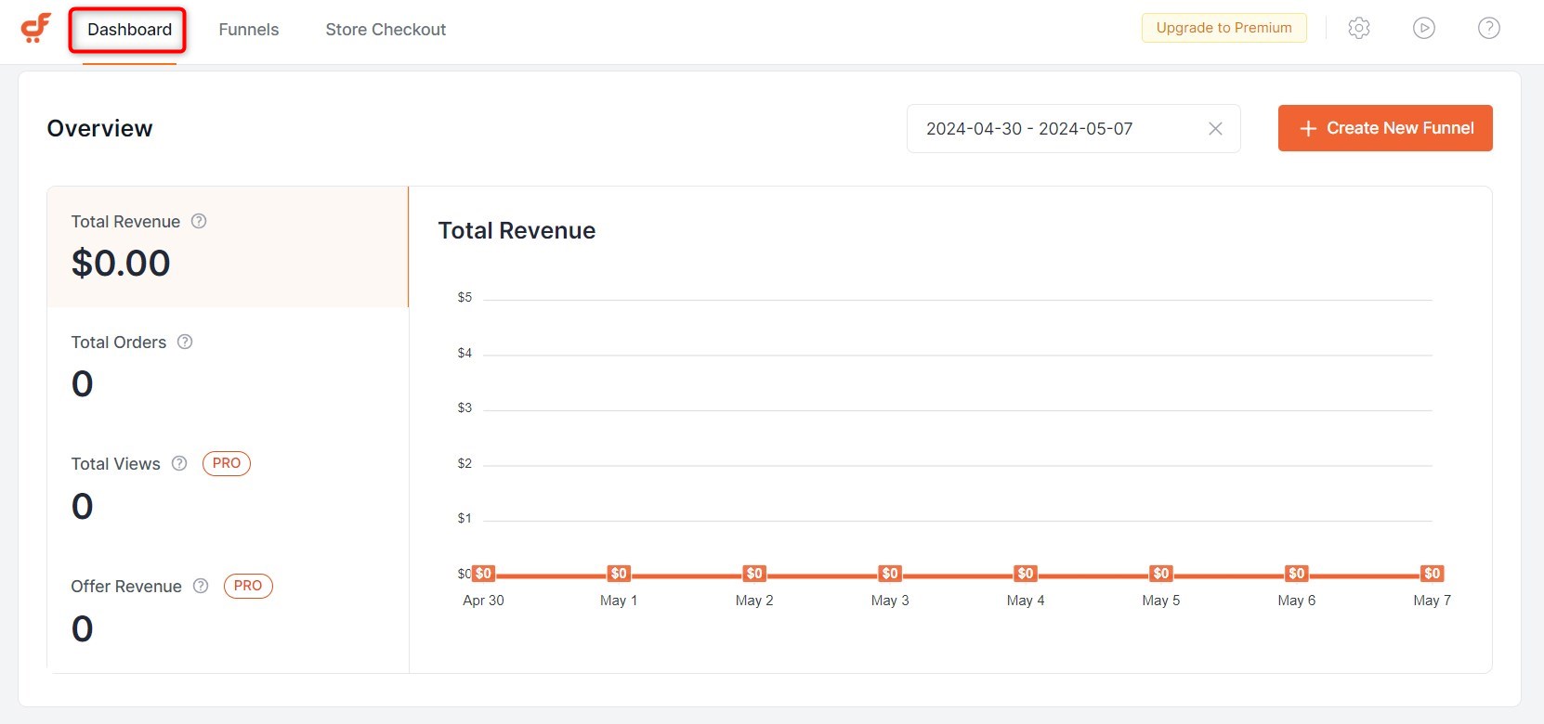The image size is (1544, 724).
Task: Click the $0.00 revenue value
Action: 121,264
